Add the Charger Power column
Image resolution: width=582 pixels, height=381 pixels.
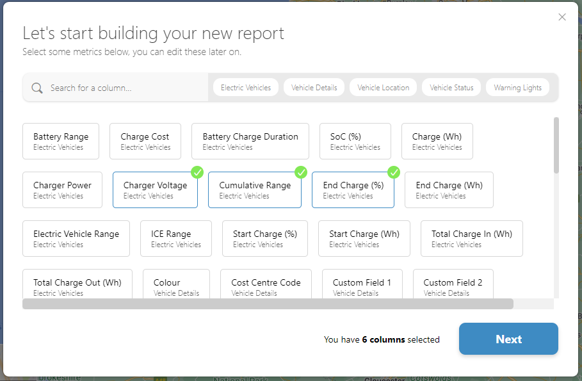coord(62,190)
